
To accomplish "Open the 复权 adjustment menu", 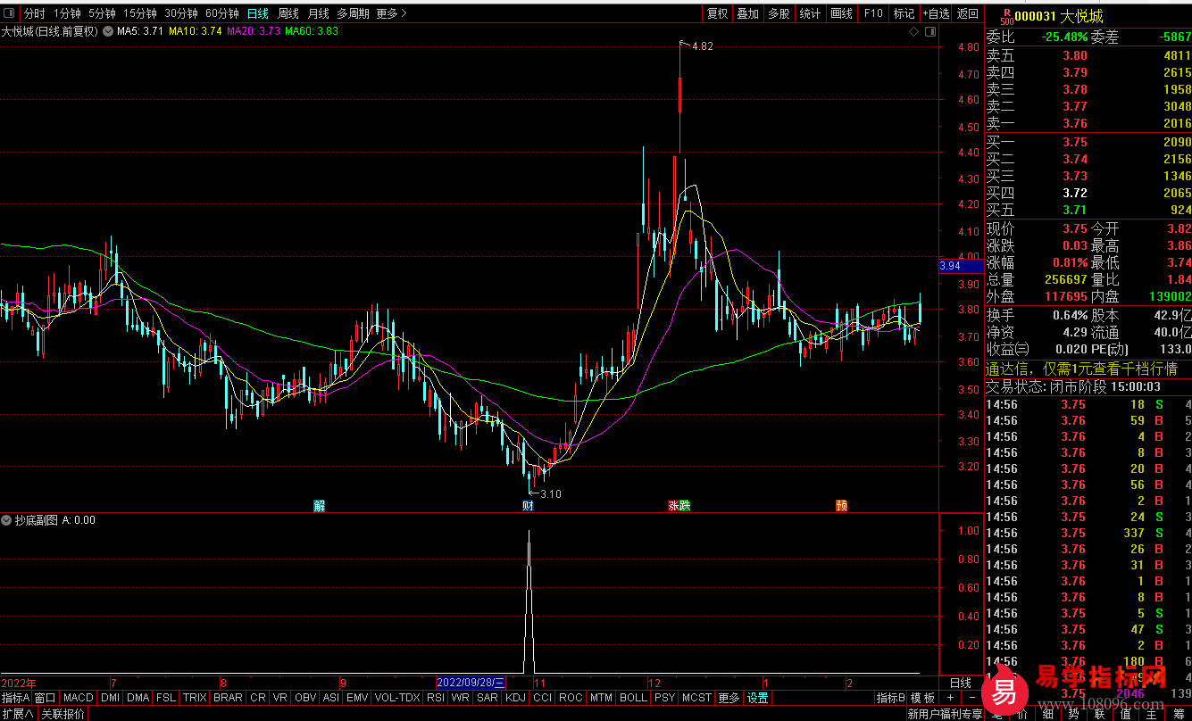I will [x=718, y=13].
